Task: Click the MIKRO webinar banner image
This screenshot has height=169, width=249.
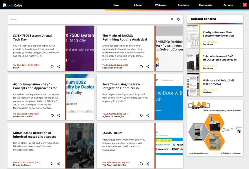Action: pos(169,48)
